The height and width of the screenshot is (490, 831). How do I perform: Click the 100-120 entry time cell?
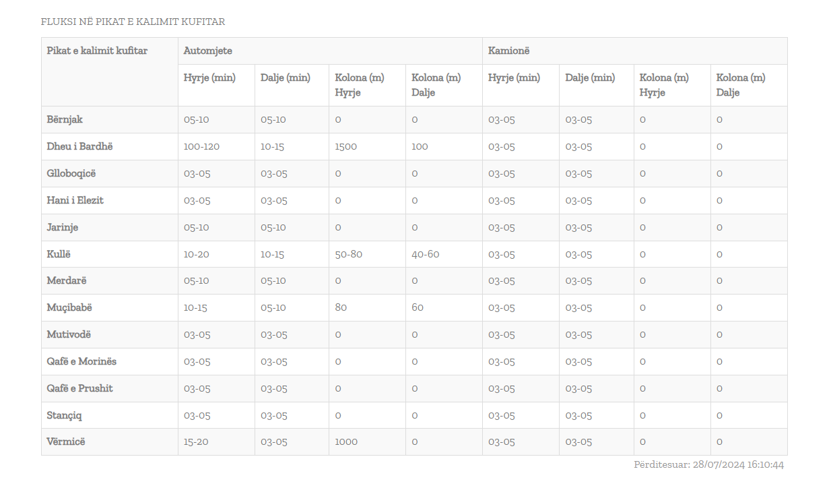(201, 146)
